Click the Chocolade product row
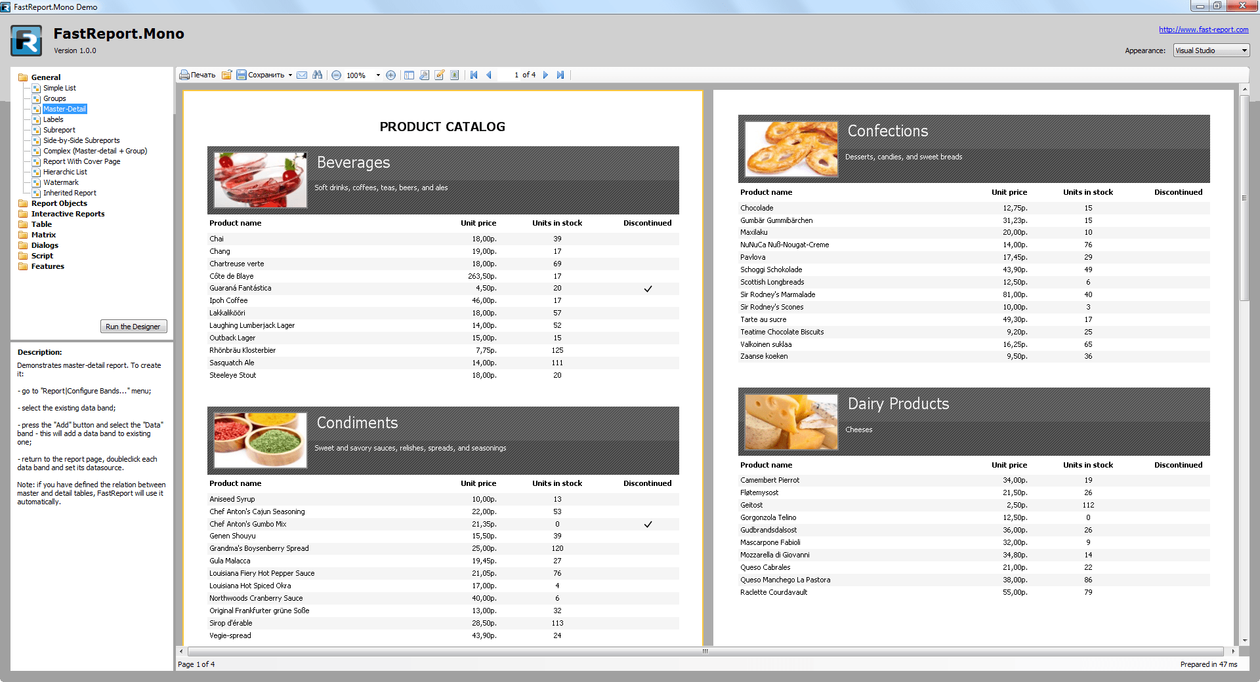The image size is (1260, 682). coord(974,208)
